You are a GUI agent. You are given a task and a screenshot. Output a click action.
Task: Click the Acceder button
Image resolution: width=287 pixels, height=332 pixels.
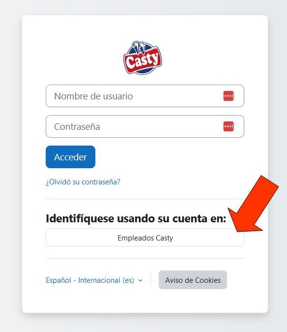point(70,157)
